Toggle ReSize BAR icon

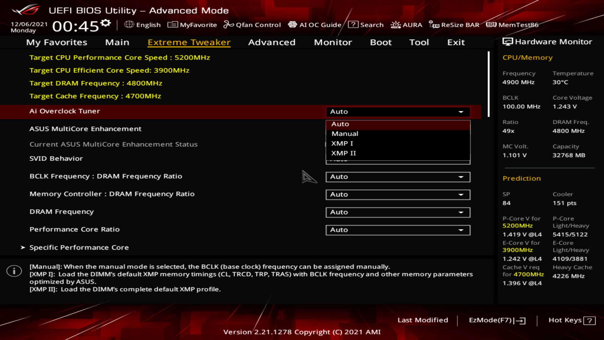click(434, 25)
